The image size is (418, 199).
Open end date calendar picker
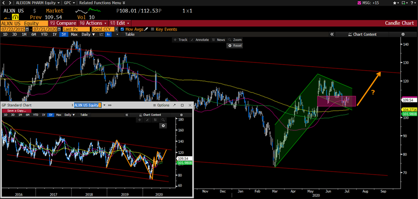coord(59,29)
